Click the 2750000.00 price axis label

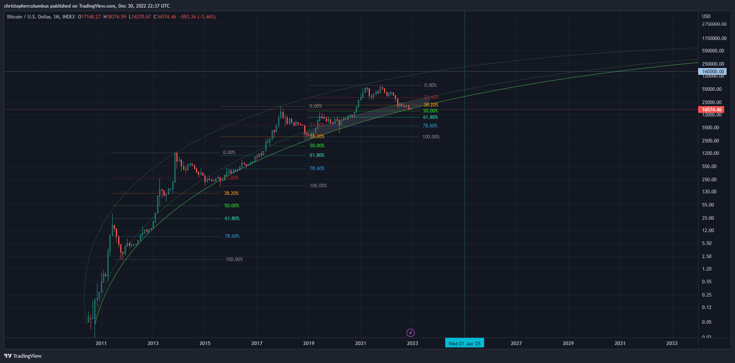(714, 24)
